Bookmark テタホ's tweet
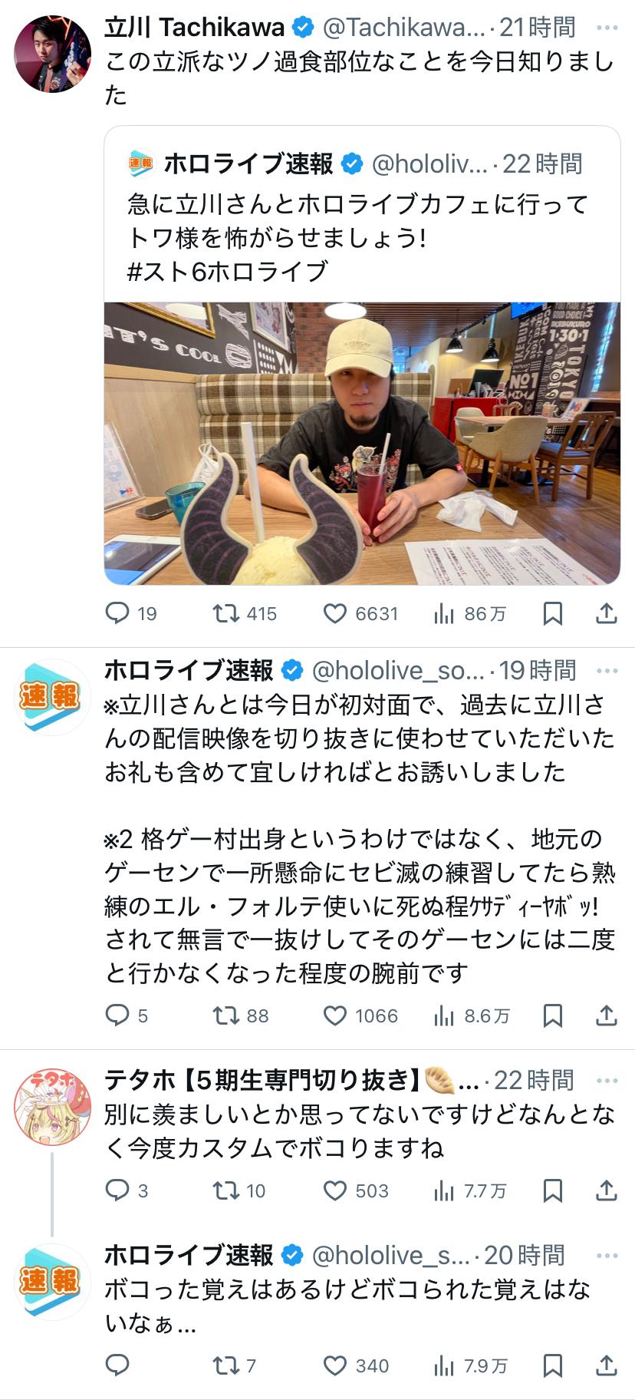This screenshot has height=1400, width=635. [553, 1190]
